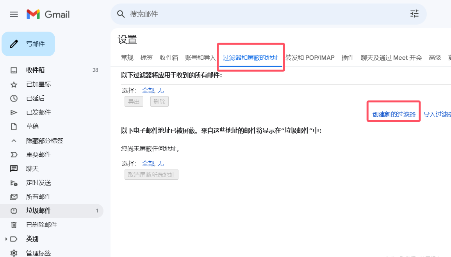
Task: Open 定时发送 scheduled icon
Action: (14, 183)
